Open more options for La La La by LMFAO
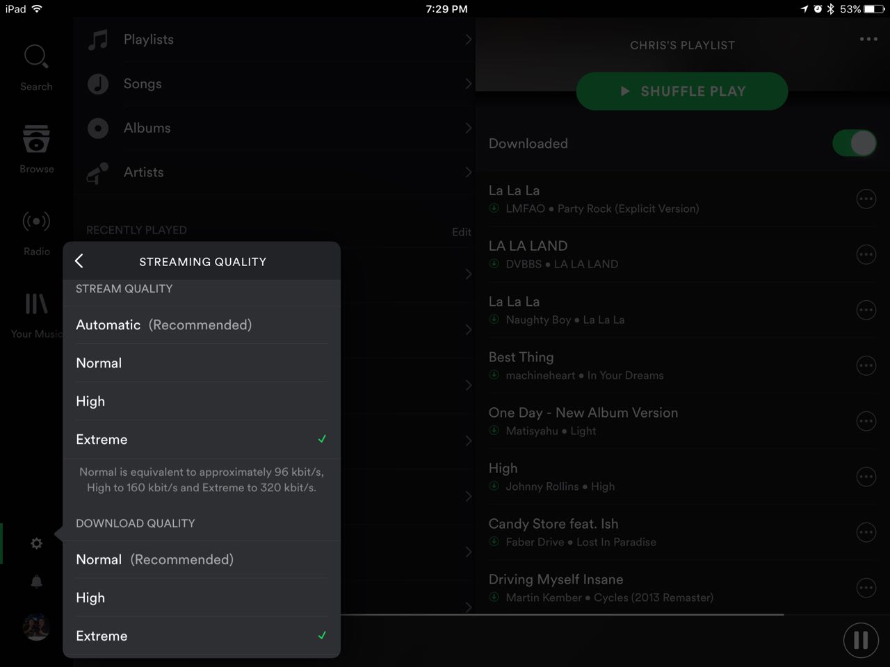 (866, 199)
